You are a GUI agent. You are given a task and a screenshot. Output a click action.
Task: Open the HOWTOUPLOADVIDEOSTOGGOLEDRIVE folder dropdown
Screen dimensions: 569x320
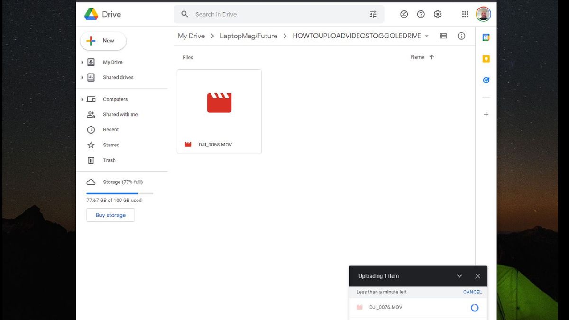[x=426, y=36]
